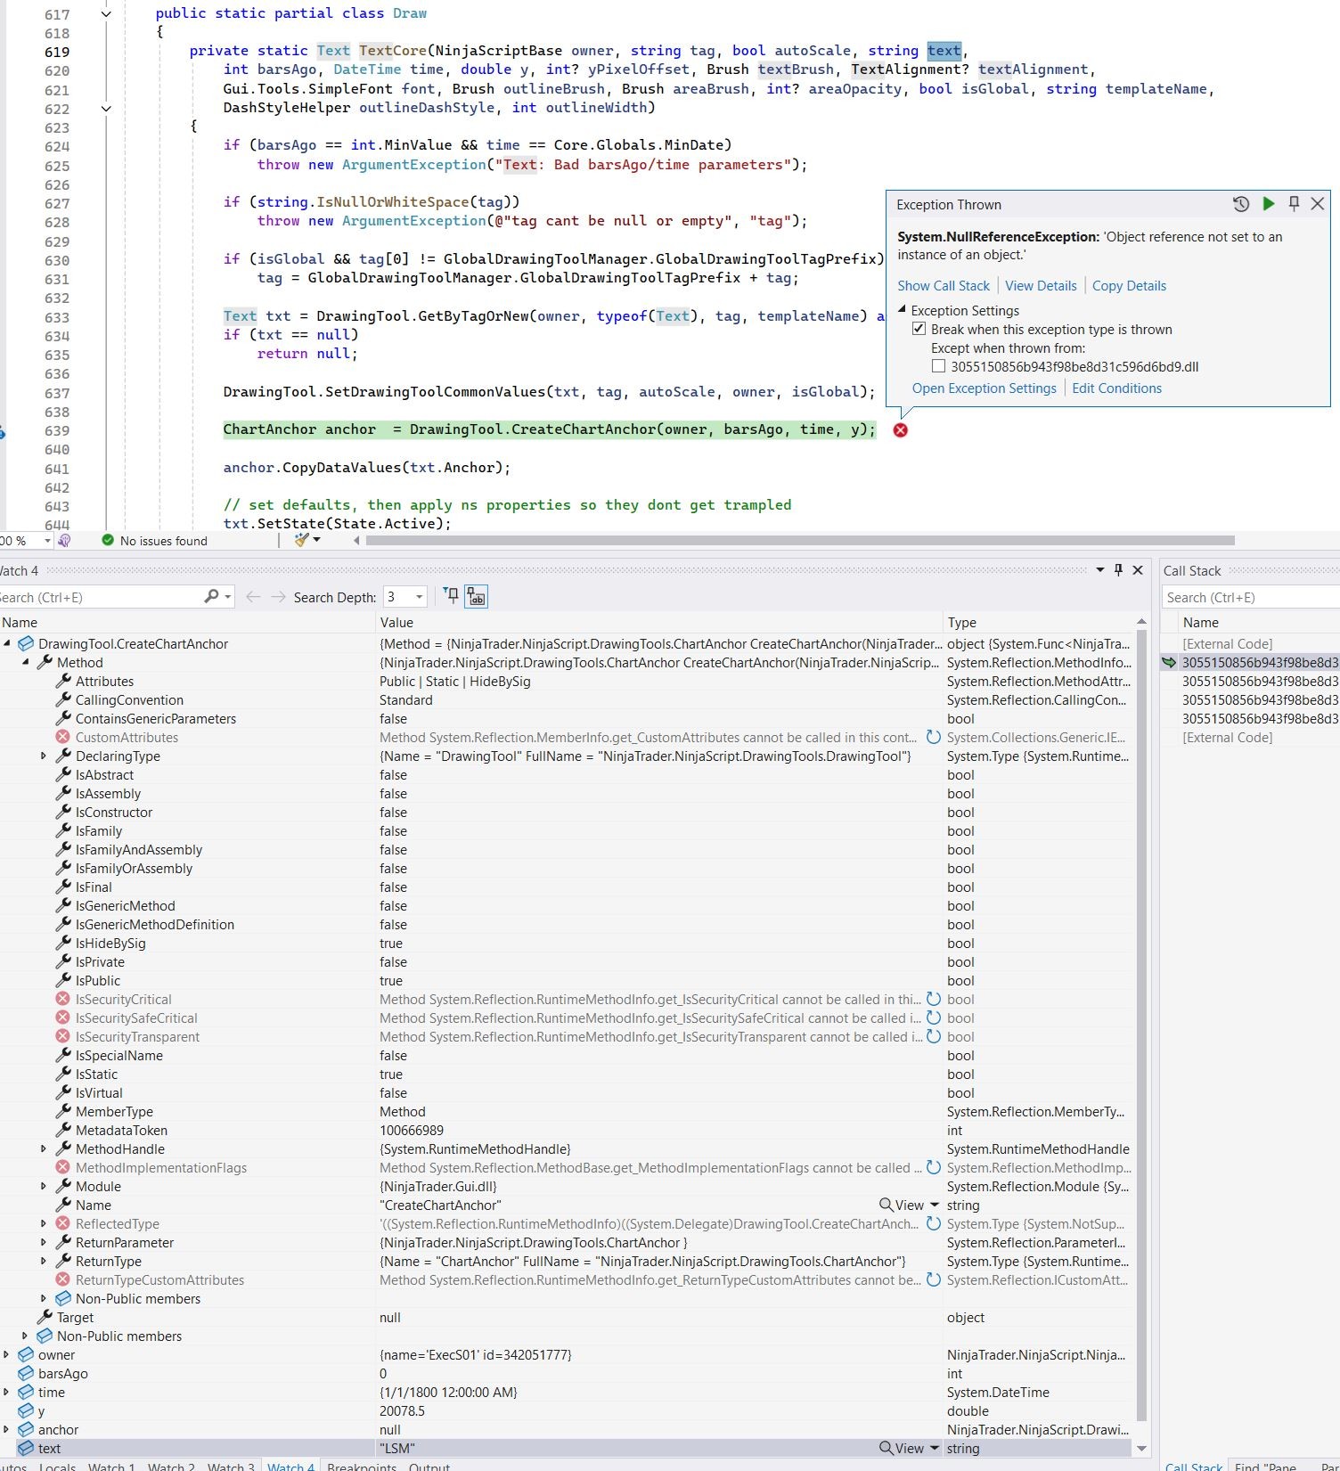Click the exception history icon in Exception Thrown popup

[x=1241, y=204]
